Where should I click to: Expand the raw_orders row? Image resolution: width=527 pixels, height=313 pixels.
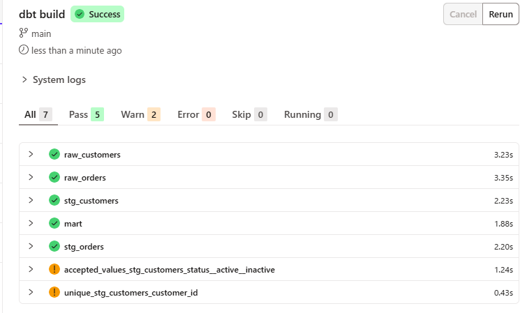(x=31, y=177)
